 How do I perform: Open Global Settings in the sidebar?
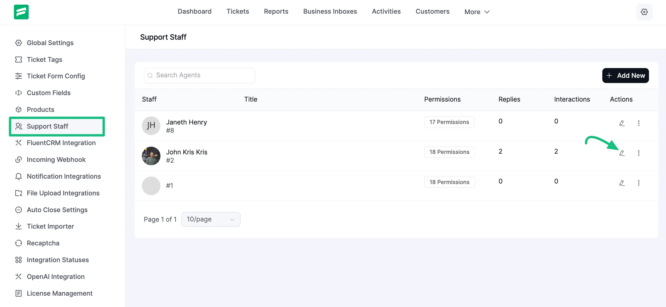50,43
